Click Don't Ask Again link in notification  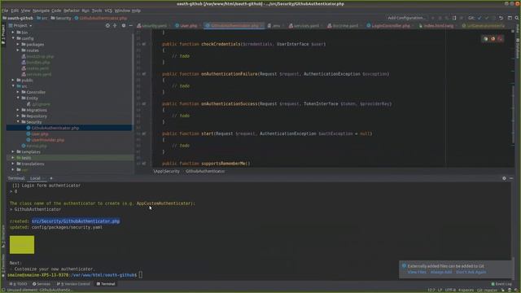click(x=471, y=272)
